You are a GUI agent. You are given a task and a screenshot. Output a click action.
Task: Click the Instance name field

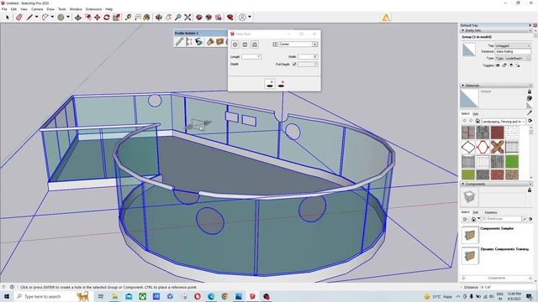point(513,51)
